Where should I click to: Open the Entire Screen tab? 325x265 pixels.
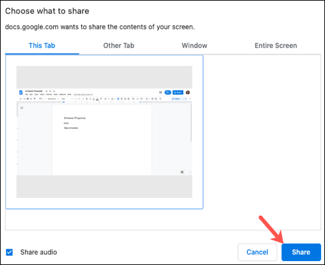[276, 46]
